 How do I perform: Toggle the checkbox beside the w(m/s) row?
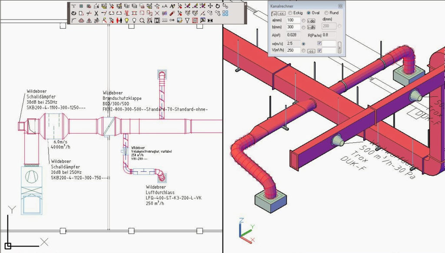[x=319, y=43]
